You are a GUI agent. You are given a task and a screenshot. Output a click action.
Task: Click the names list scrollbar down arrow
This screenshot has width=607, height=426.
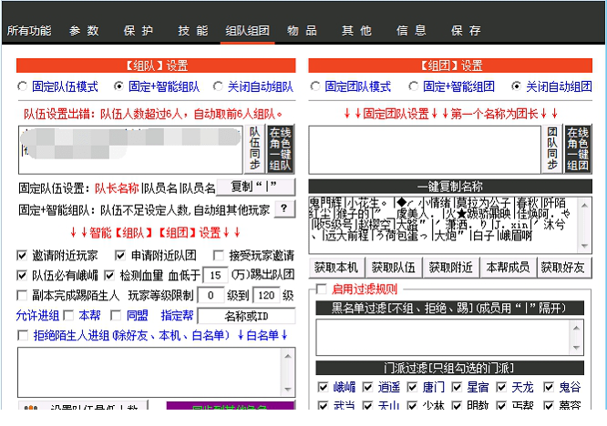pos(584,246)
